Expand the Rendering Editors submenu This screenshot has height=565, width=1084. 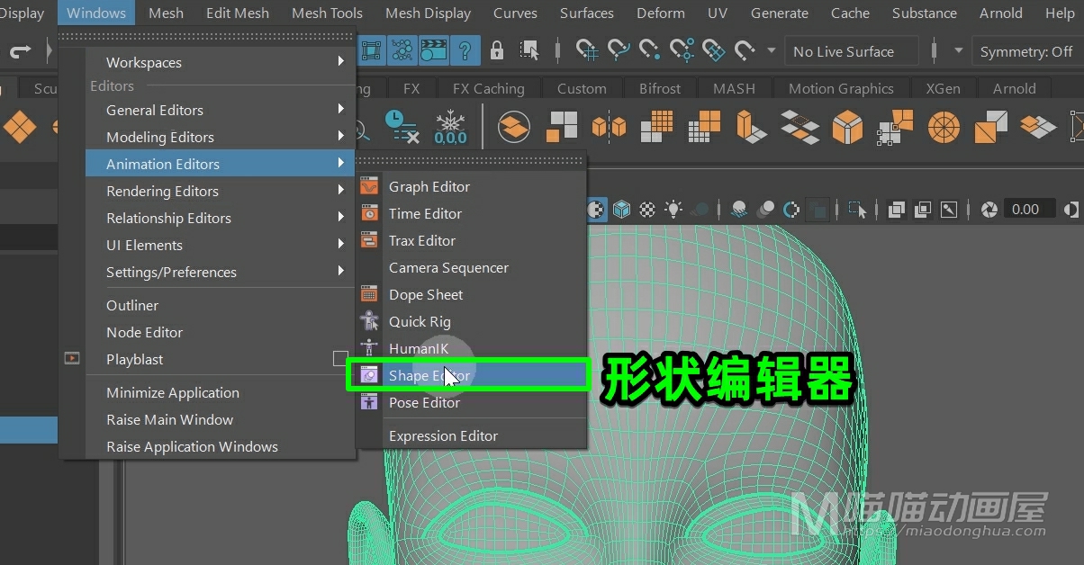pyautogui.click(x=220, y=191)
